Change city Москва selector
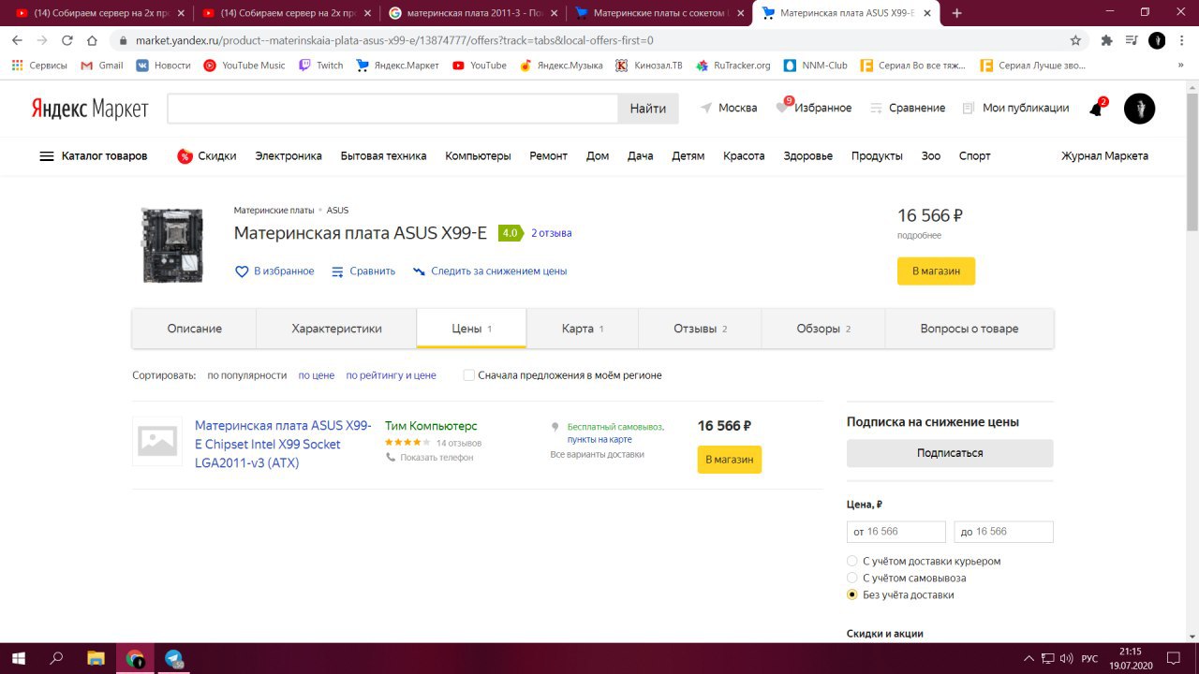This screenshot has width=1199, height=674. [729, 108]
